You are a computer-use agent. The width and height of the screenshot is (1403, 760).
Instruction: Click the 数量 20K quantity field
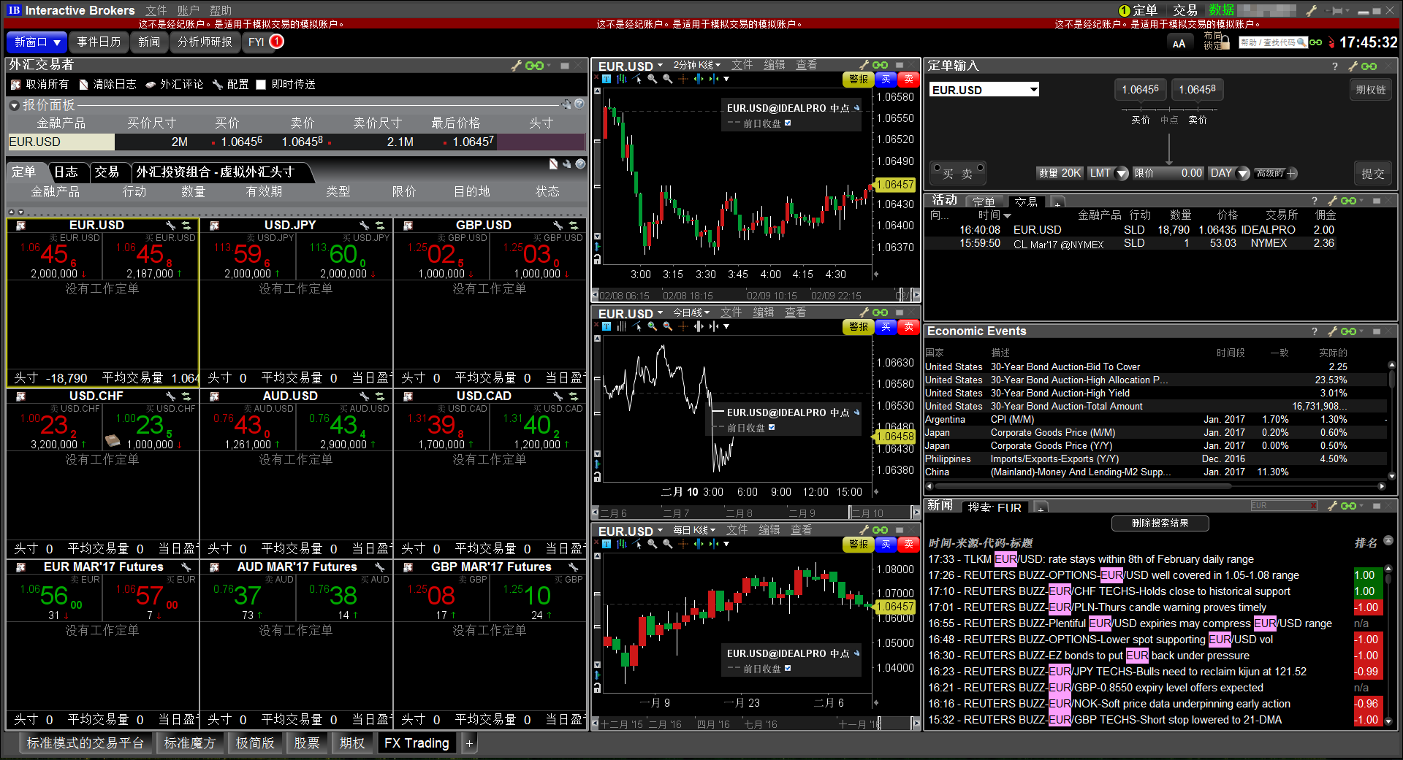[x=1060, y=174]
